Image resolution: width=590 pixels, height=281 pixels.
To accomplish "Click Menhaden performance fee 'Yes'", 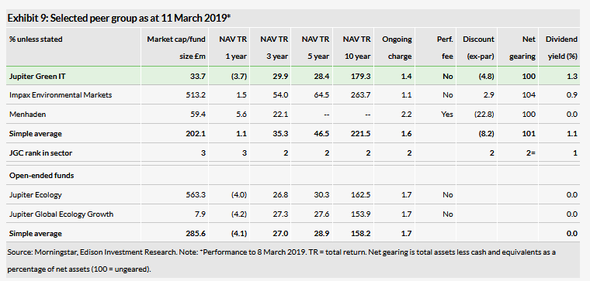I will (447, 115).
